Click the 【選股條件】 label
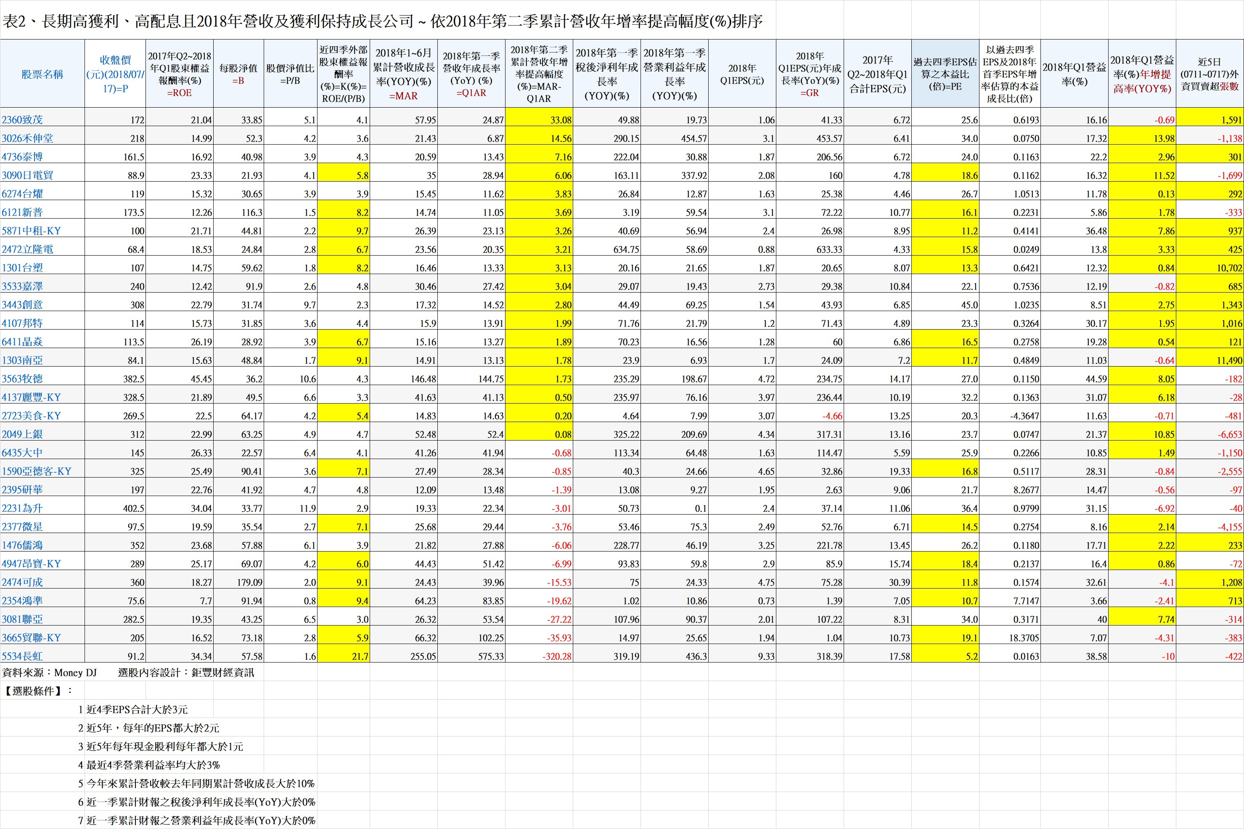Viewport: 1244px width, 829px height. click(x=37, y=691)
